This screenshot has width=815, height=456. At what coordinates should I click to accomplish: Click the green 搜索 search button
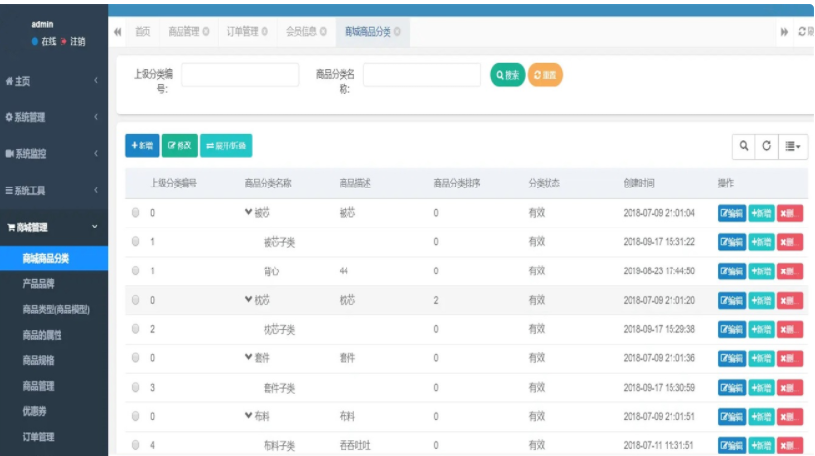[508, 75]
